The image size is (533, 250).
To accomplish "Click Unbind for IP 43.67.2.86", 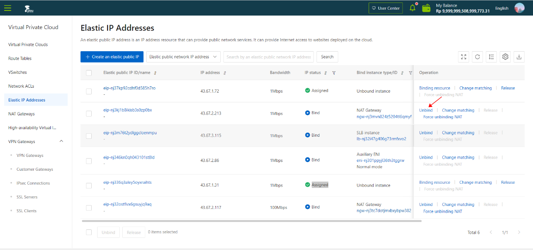I will (426, 157).
